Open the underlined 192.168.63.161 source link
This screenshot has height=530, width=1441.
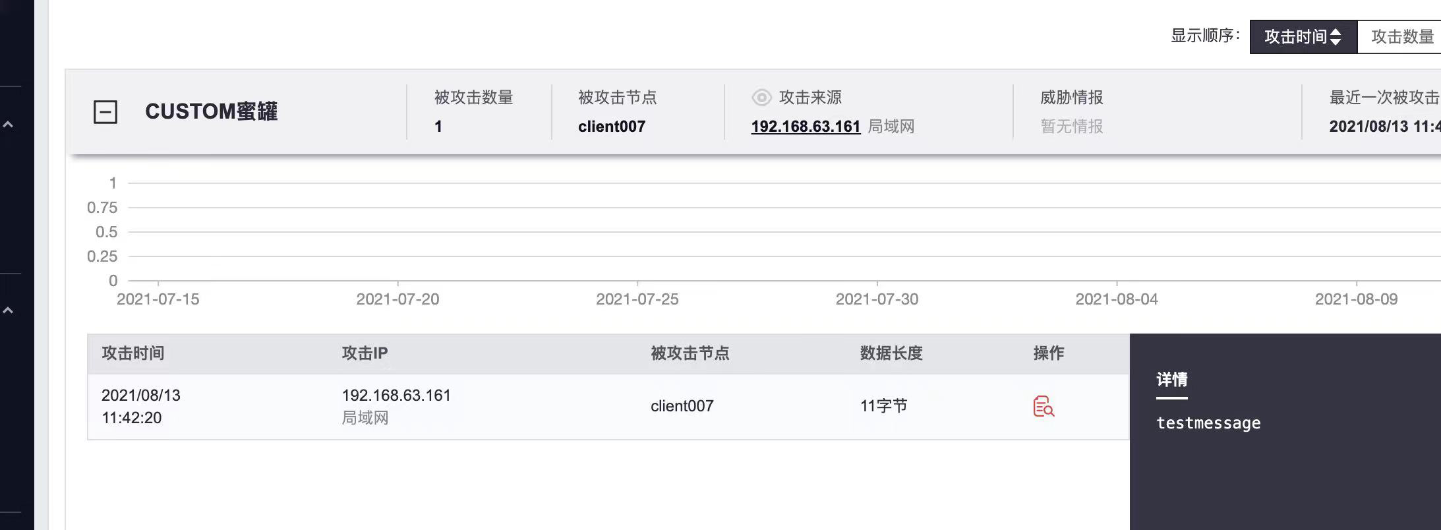click(x=806, y=127)
